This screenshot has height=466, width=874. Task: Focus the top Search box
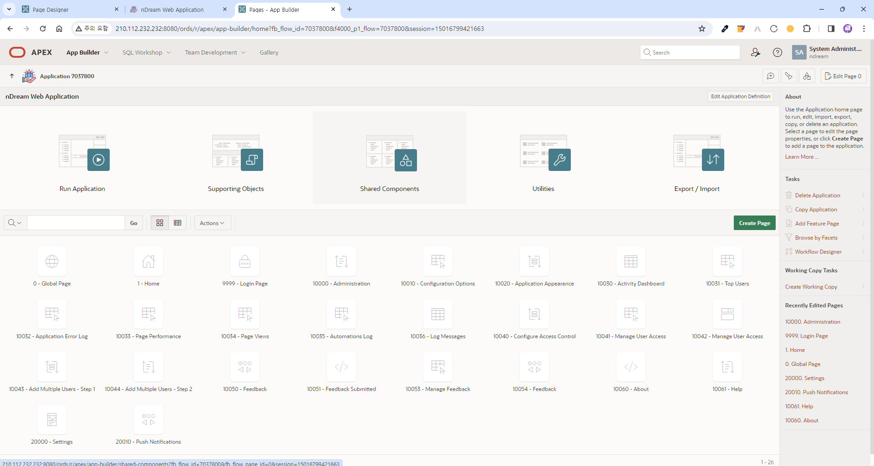pos(690,52)
